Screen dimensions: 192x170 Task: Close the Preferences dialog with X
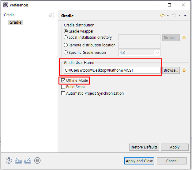[x=183, y=5]
